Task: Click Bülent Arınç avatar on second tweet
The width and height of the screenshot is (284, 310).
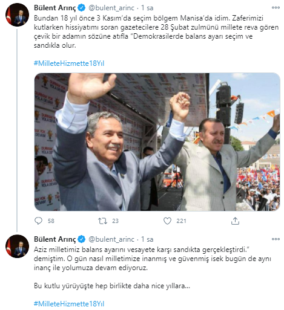Action: pos(17,246)
